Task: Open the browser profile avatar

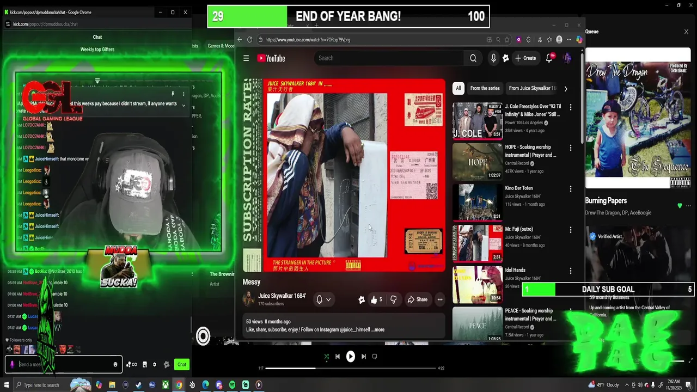Action: click(x=559, y=40)
